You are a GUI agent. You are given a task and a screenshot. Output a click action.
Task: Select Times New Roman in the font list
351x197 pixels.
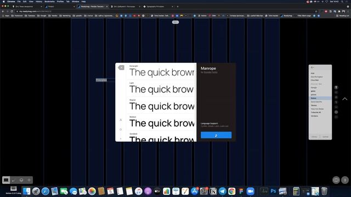pos(317,109)
